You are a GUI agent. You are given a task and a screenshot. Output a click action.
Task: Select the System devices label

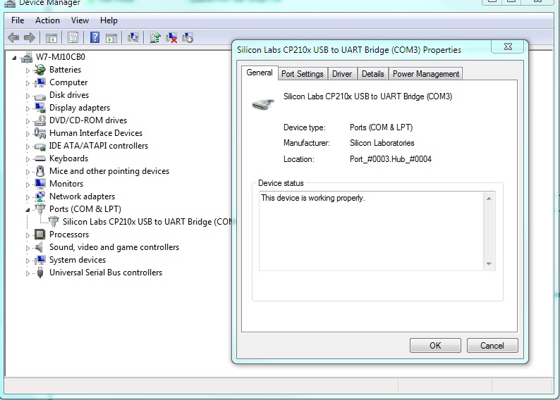tap(78, 260)
